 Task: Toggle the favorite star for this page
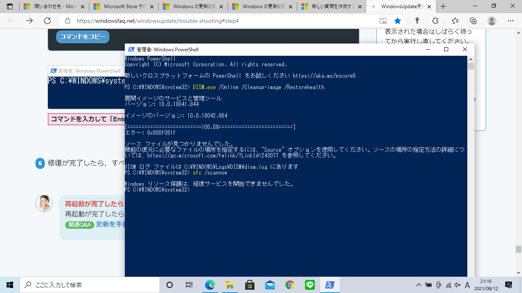[x=398, y=21]
